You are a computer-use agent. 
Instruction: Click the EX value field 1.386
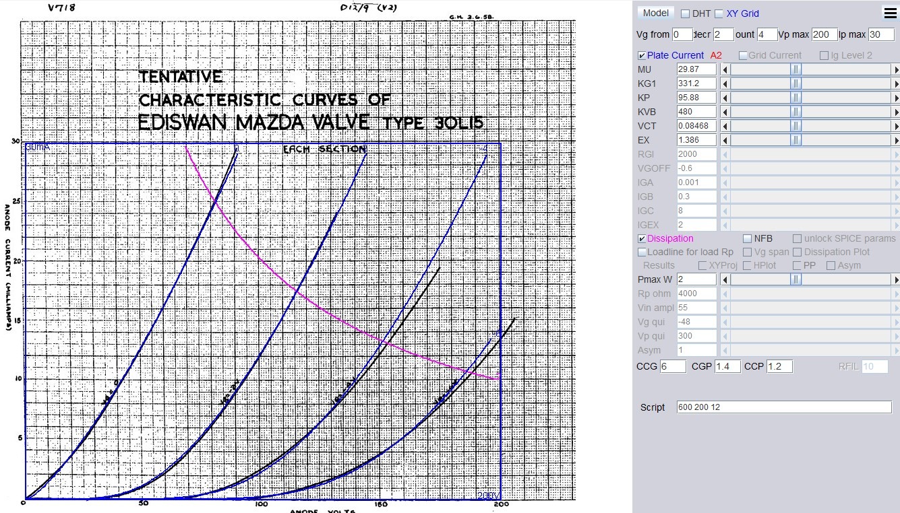click(696, 140)
